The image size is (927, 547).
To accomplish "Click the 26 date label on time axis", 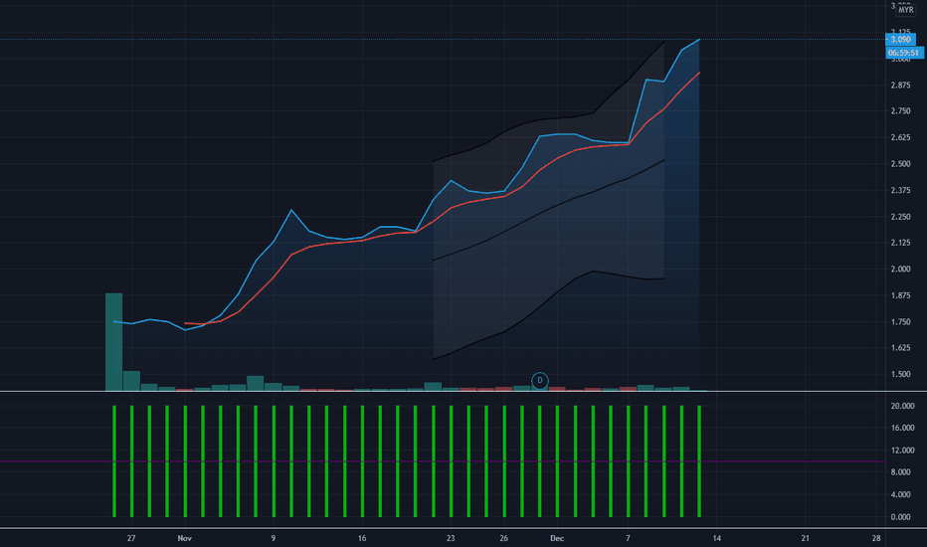I will 503,539.
